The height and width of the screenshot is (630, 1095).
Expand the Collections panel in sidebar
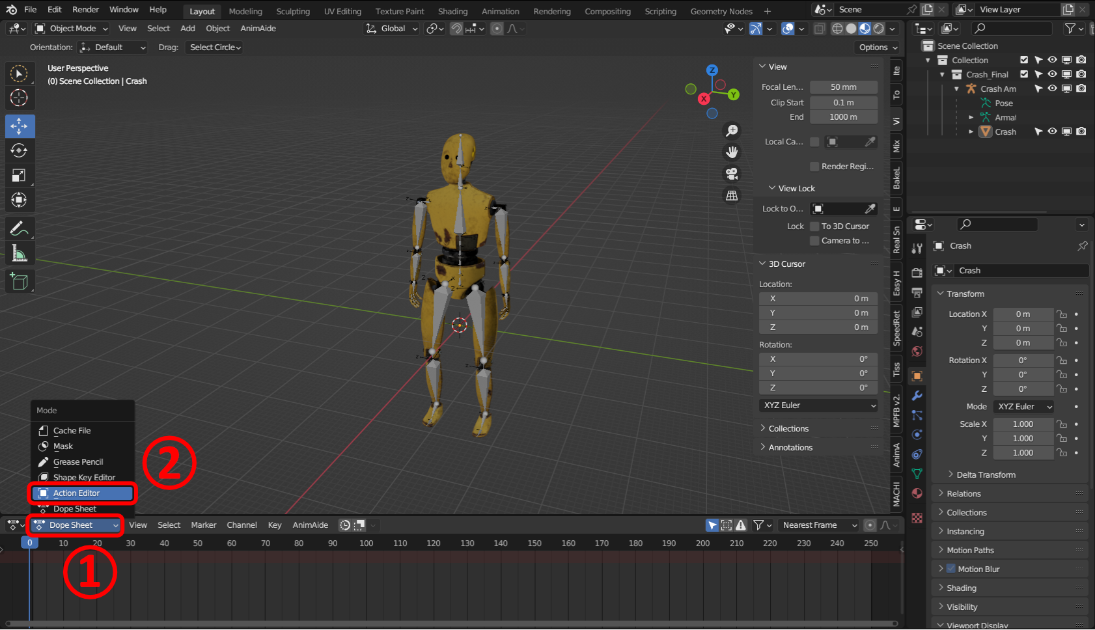(788, 428)
